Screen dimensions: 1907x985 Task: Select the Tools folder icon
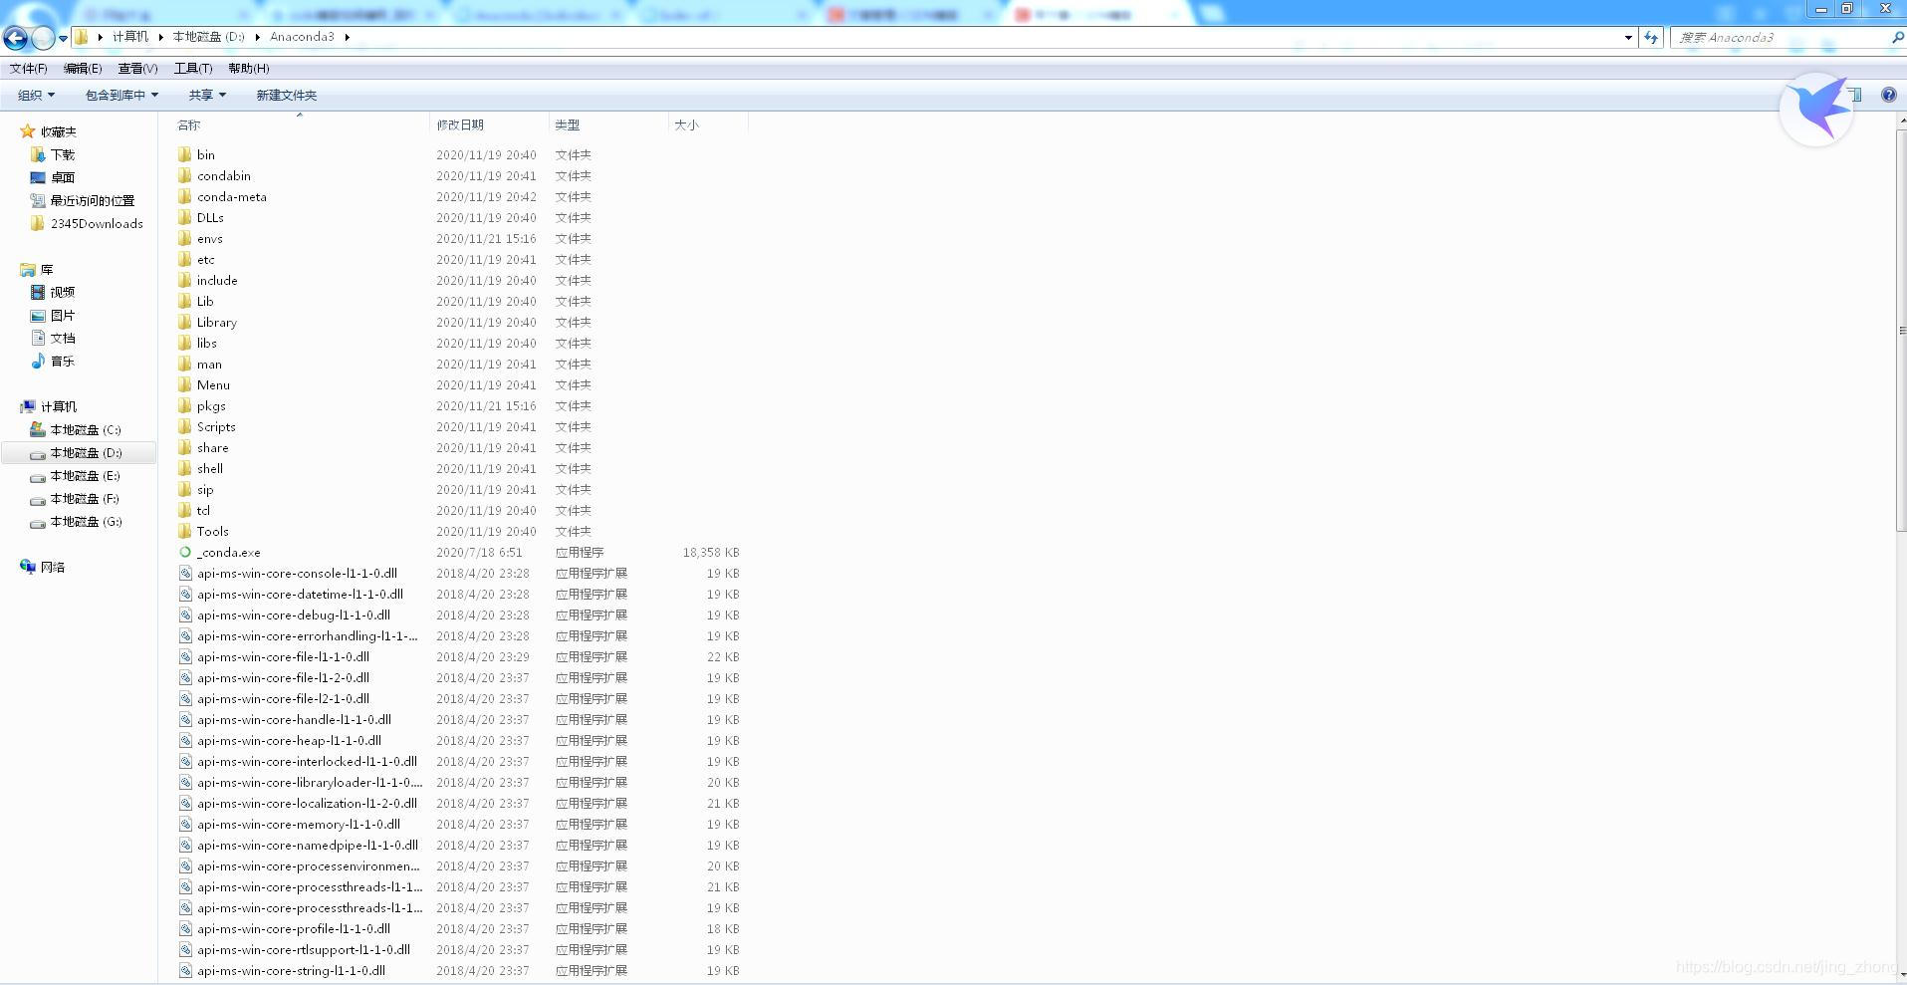point(185,532)
